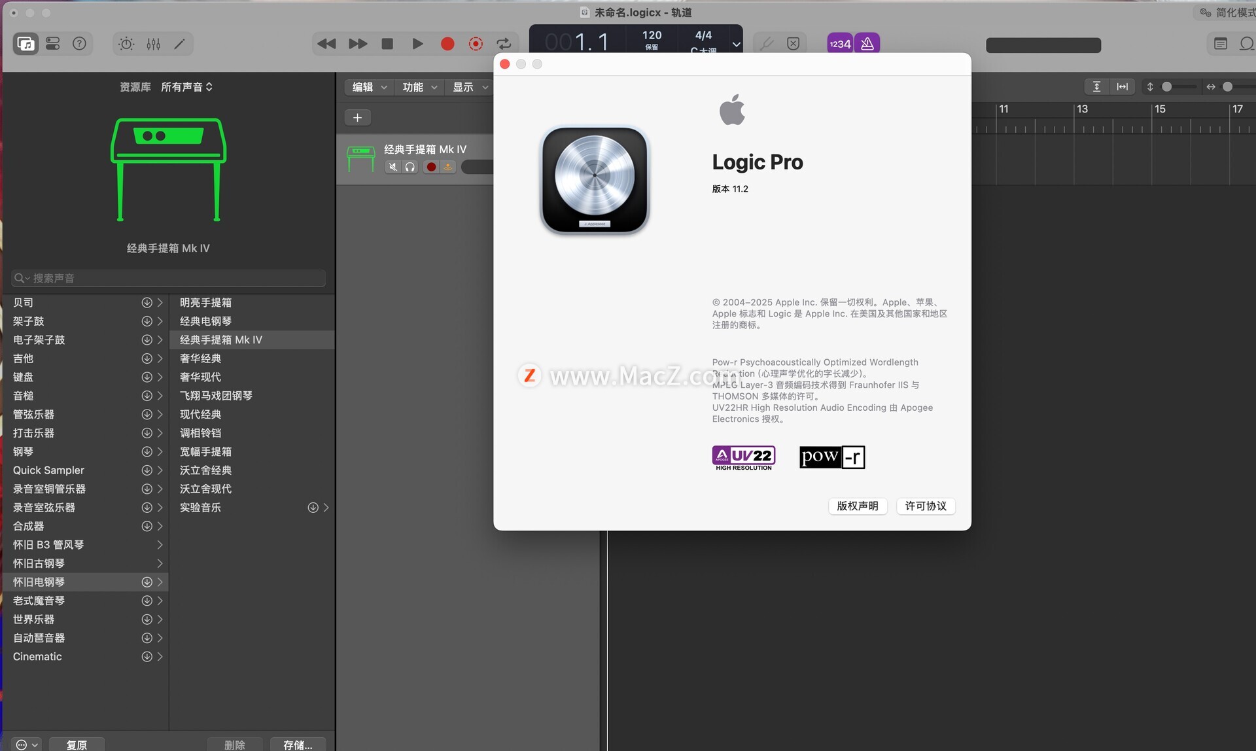Select the 怀旧电钢琴 category row
This screenshot has height=751, width=1256.
(x=85, y=582)
